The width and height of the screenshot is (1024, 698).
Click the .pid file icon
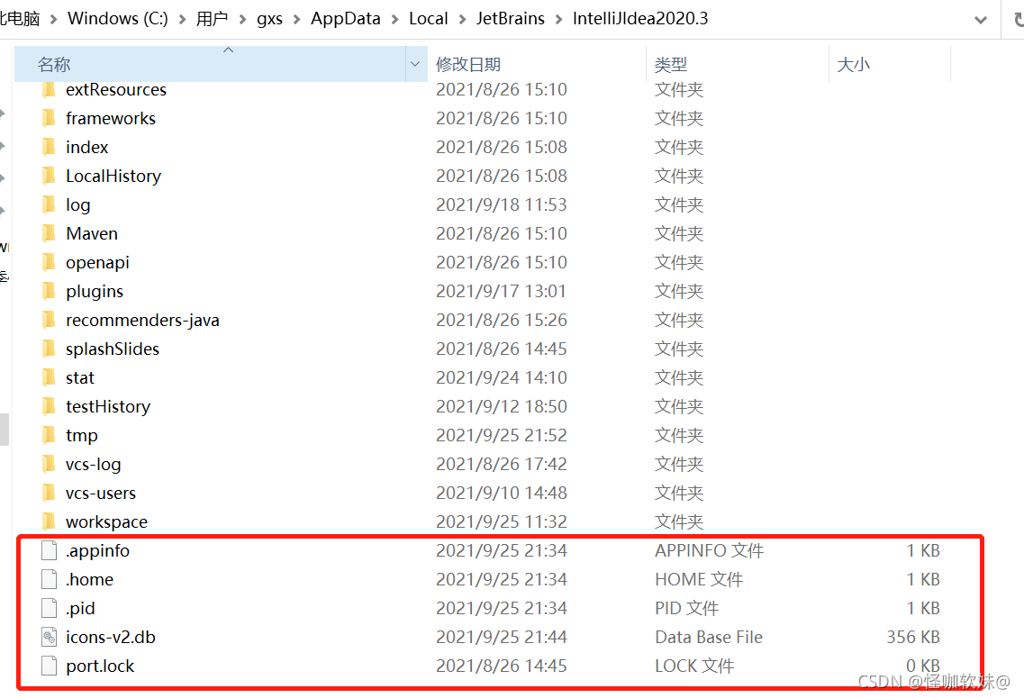pos(49,608)
